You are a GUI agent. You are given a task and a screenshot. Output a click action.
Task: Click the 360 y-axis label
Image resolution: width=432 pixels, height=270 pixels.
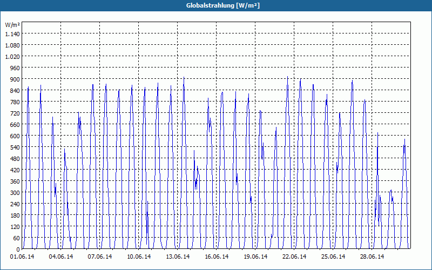(15, 181)
